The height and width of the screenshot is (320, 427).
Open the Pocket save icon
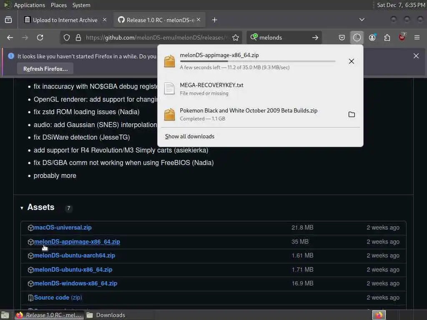[x=342, y=37]
